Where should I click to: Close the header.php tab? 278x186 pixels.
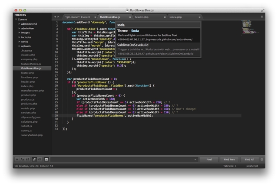point(165,17)
